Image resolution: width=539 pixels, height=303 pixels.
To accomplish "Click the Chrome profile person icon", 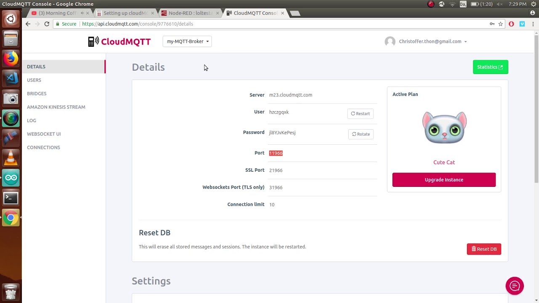I will pos(533,13).
